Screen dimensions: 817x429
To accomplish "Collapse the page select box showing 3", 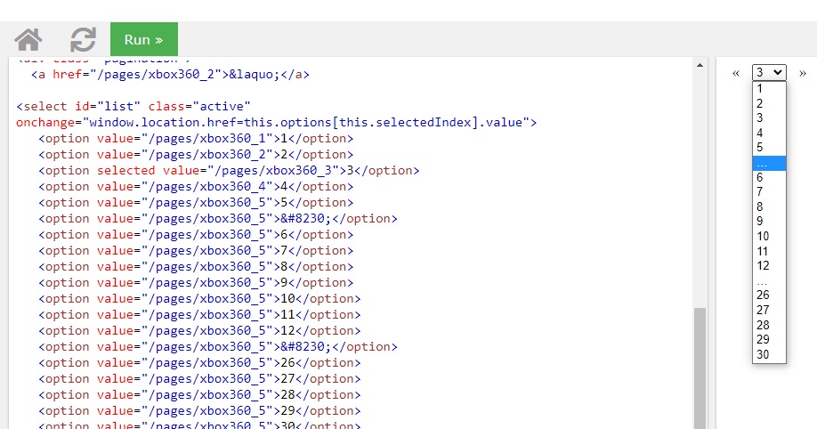I will coord(769,73).
